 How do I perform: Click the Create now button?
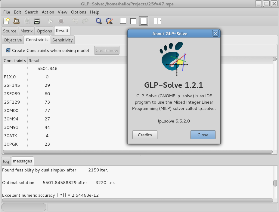pyautogui.click(x=107, y=50)
